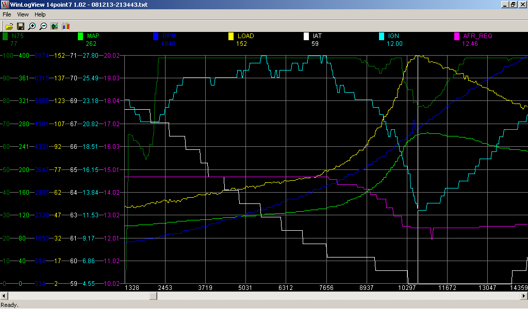Click the WinLogView app icon in title bar
Viewport: 528px width, 309px height.
pyautogui.click(x=5, y=5)
